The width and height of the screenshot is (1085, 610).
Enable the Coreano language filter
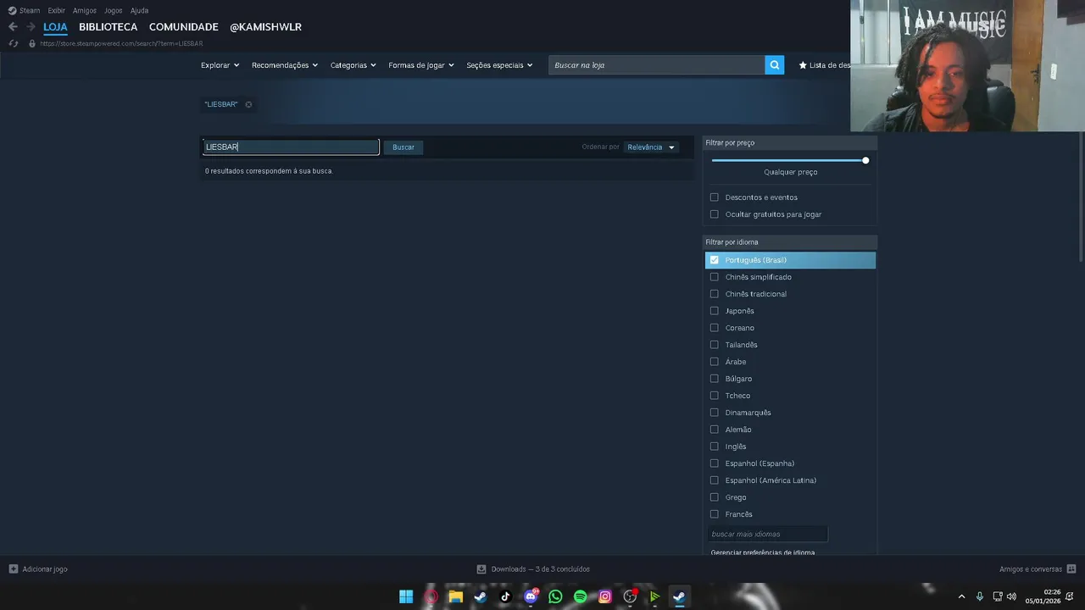[714, 328]
